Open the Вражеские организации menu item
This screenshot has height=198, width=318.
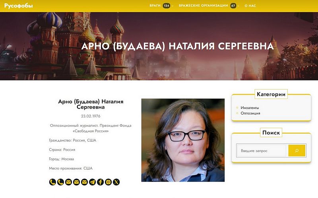point(204,6)
